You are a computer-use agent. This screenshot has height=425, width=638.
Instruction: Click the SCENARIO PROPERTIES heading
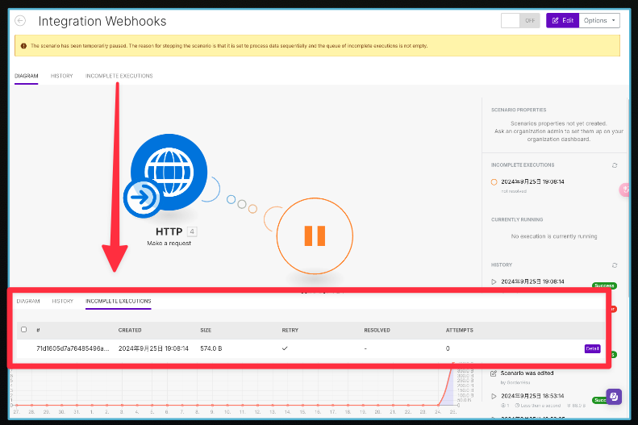(519, 110)
